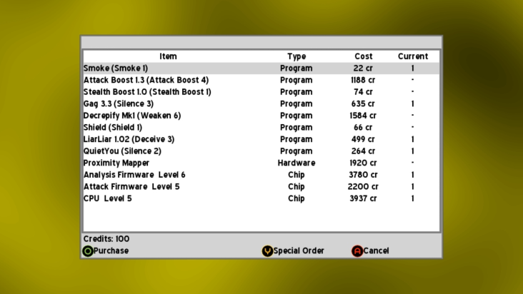Screen dimensions: 523x294
Task: Click the 2200 cr cost cell
Action: coord(363,186)
